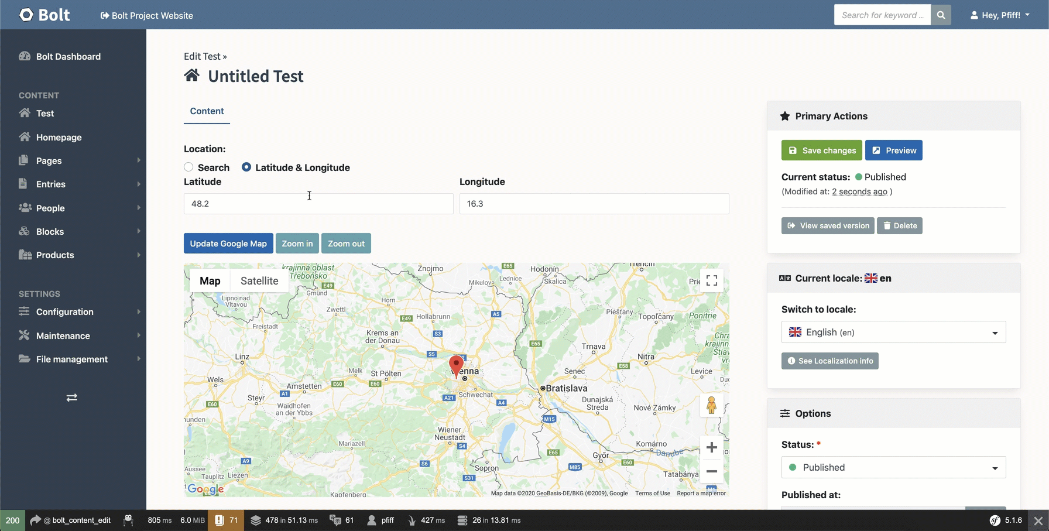Open the Status Published dropdown

click(x=893, y=467)
